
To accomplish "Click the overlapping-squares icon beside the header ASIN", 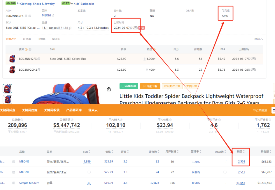I will pos(30,16).
